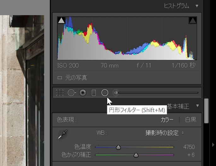
Task: Toggle shadow clipping indicator in histogram
Action: tap(61, 21)
